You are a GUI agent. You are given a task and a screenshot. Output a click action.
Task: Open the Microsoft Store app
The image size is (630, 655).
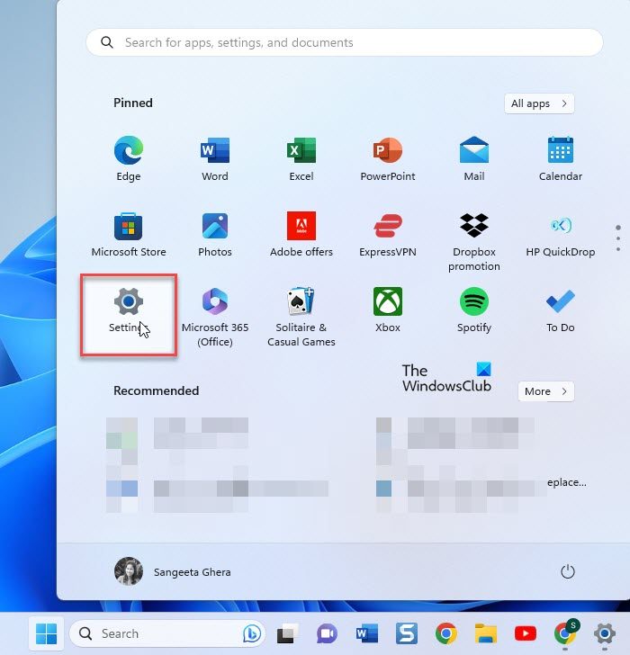click(129, 226)
